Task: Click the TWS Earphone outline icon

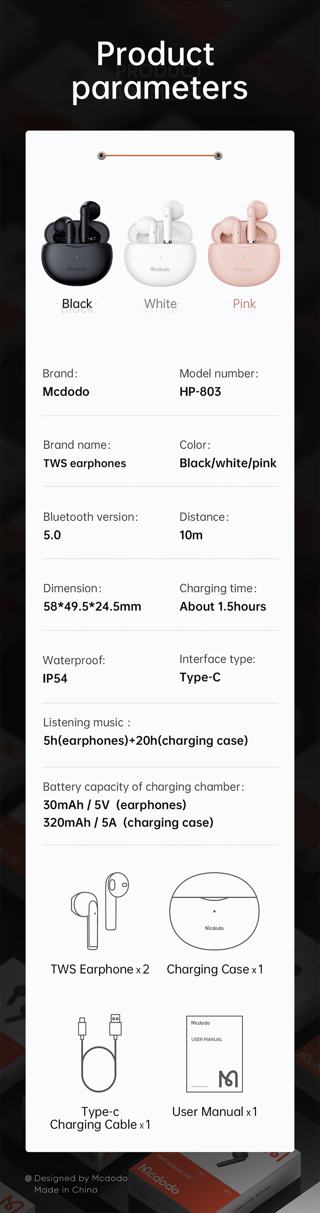Action: tap(100, 910)
